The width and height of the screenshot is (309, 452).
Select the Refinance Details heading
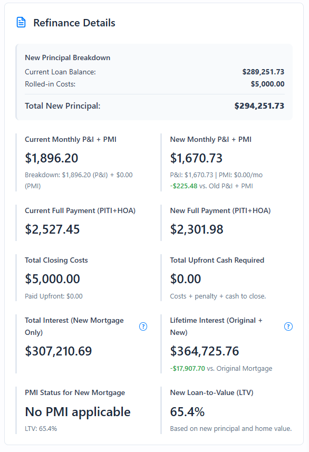tap(74, 23)
